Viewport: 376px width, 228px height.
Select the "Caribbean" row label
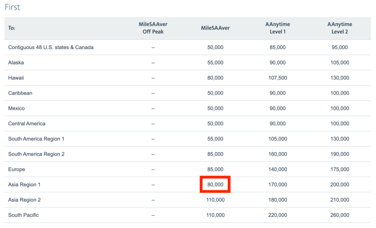click(20, 93)
